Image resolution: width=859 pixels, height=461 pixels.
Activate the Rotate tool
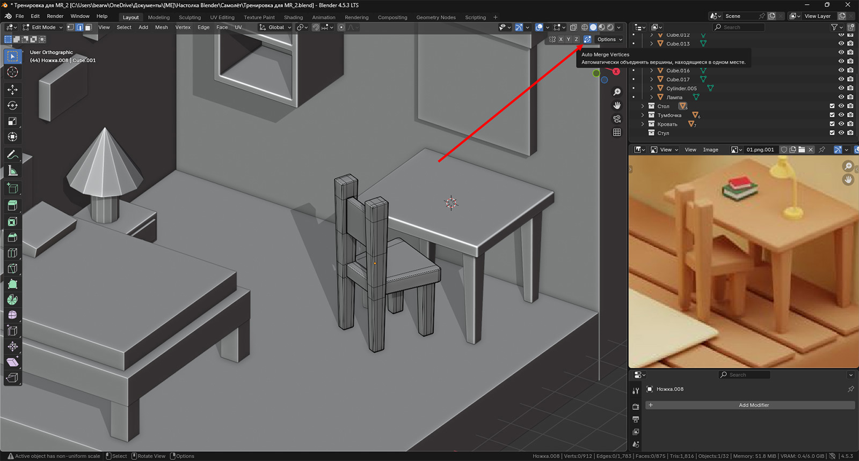12,106
